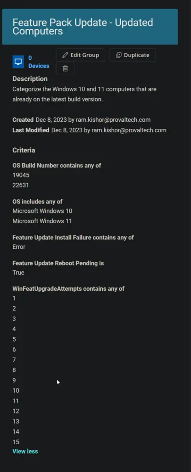Screen dimensions: 191x472
Task: Click the Feature Pack Update header title
Action: tap(83, 26)
